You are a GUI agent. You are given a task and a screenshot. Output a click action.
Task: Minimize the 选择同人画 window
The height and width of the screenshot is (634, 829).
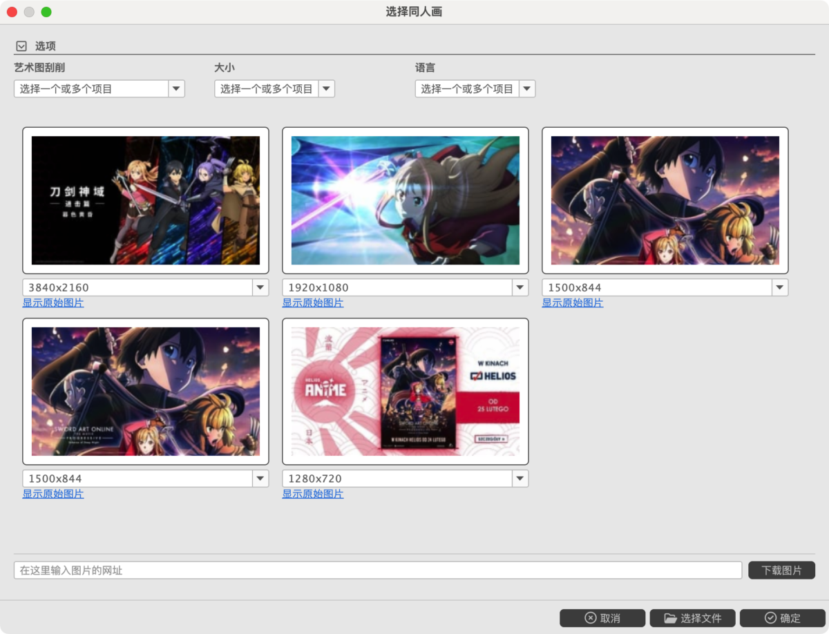tap(29, 12)
